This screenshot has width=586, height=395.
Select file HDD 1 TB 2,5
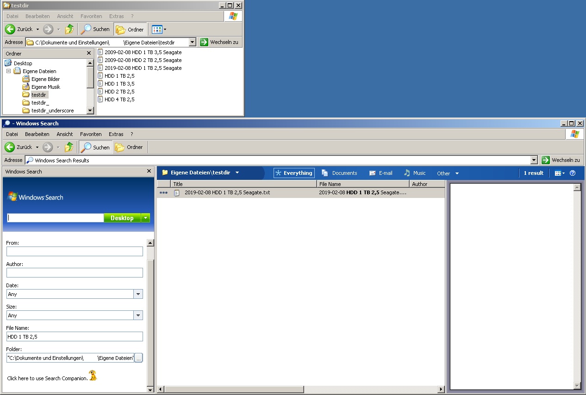116,76
